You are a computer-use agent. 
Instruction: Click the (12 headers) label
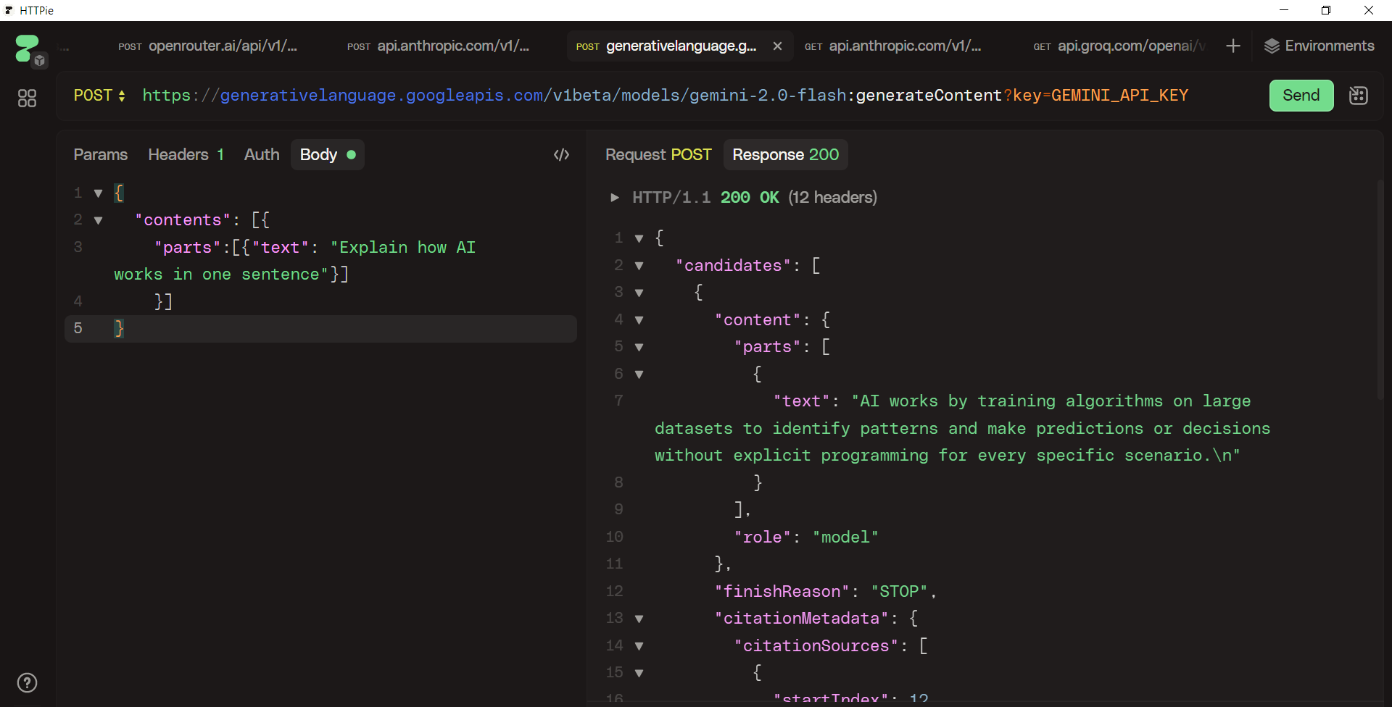pyautogui.click(x=832, y=198)
